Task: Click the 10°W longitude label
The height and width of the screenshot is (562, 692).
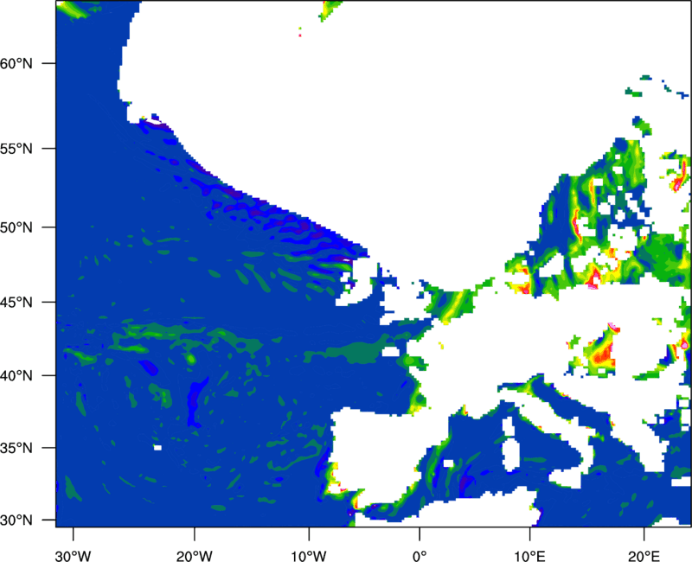Action: click(x=309, y=556)
